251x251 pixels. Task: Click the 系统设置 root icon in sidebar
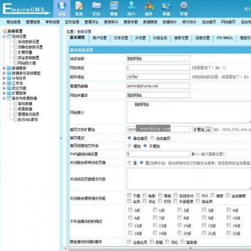pyautogui.click(x=5, y=31)
